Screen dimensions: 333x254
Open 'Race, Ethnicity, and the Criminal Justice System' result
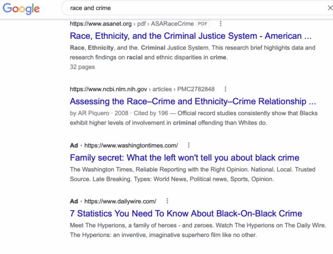pos(190,36)
